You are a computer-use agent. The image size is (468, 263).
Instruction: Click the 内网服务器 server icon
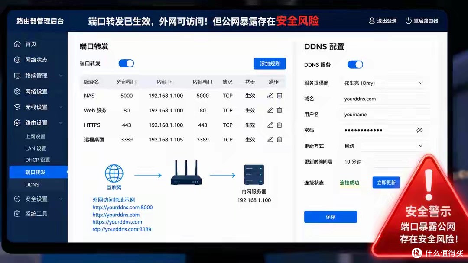[254, 175]
